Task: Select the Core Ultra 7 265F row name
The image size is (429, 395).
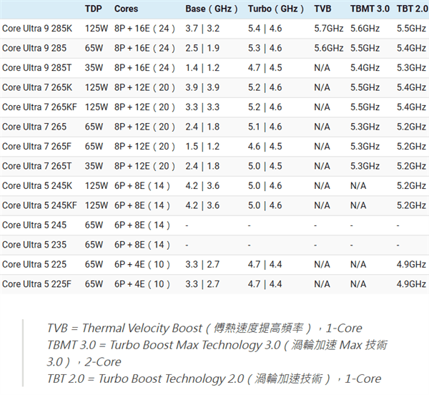Action: click(x=36, y=147)
